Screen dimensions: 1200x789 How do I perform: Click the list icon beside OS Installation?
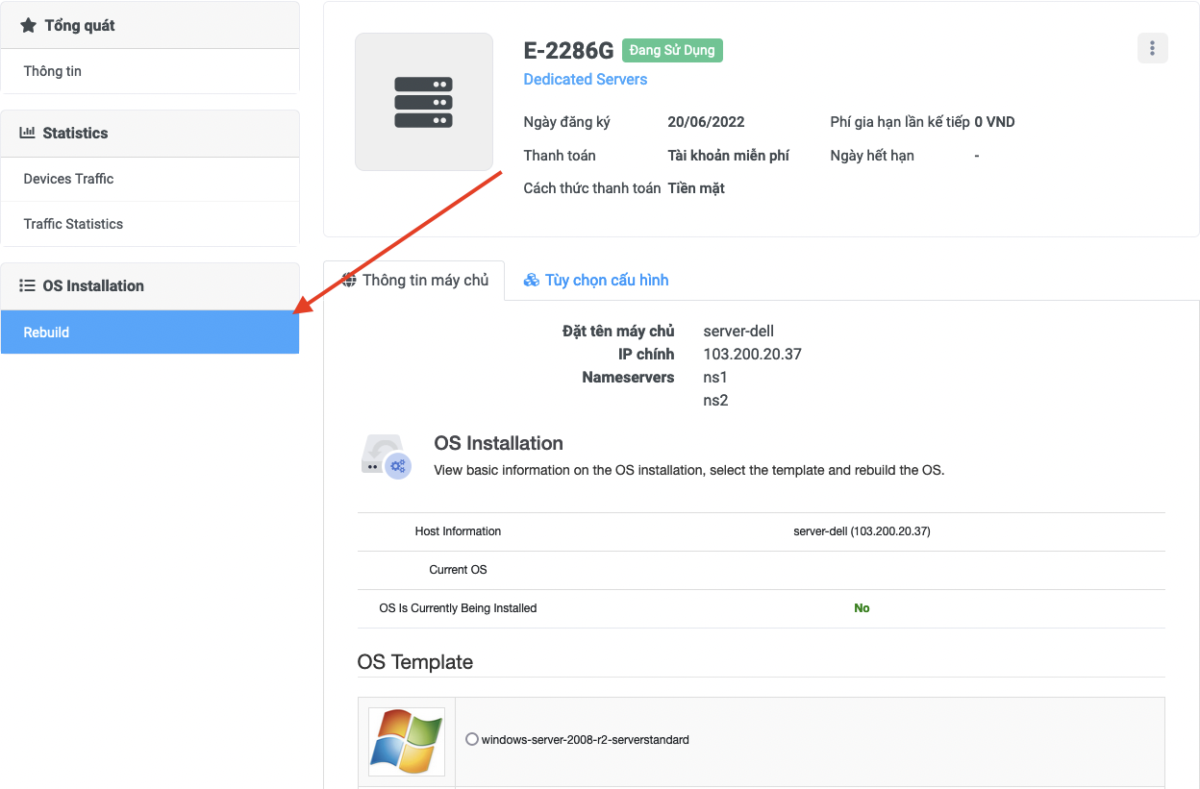(28, 285)
